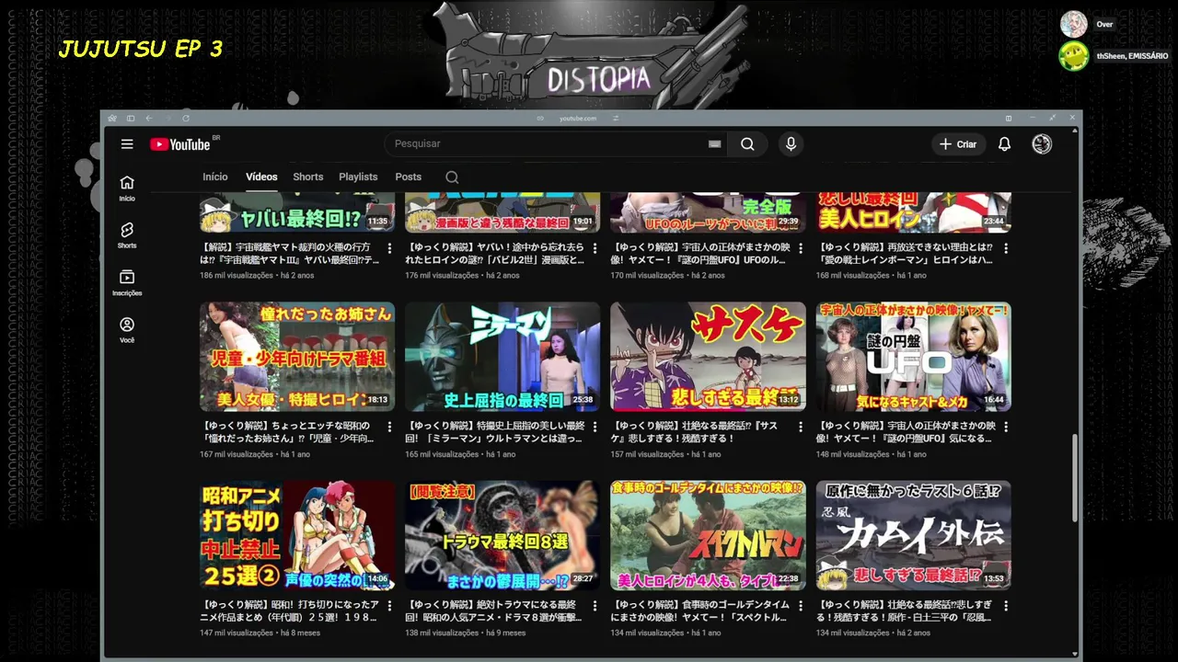Screen dimensions: 1178x662
Task: Reload the page with the browser refresh icon
Action: coord(186,119)
